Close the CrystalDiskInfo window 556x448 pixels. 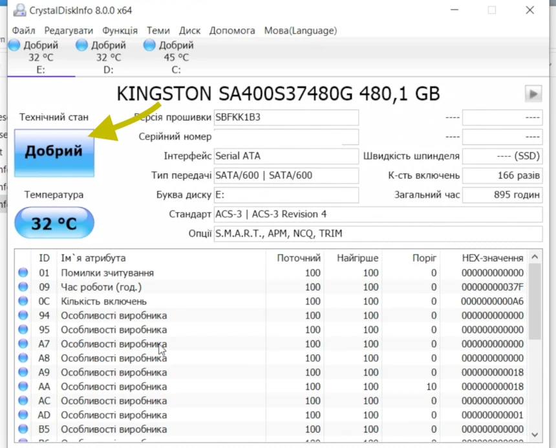[529, 10]
